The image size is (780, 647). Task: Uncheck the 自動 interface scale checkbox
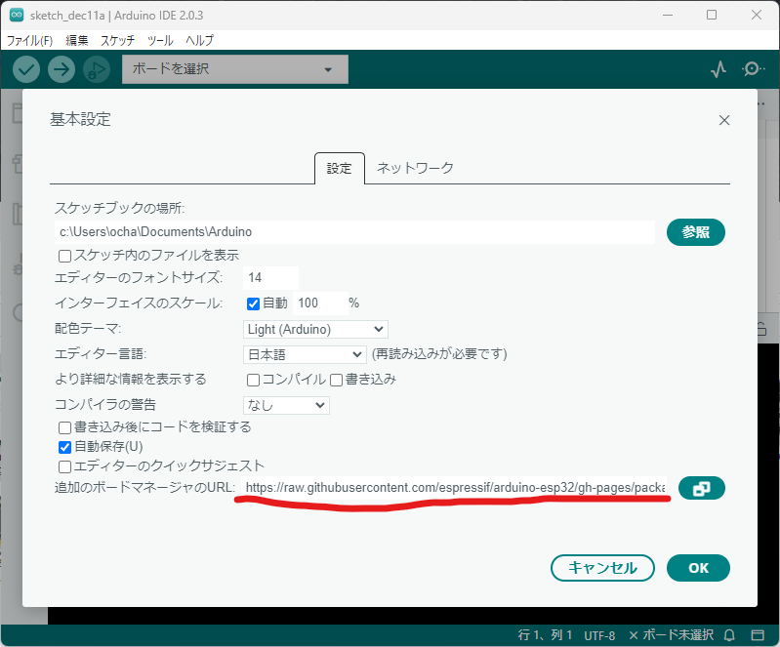(253, 303)
